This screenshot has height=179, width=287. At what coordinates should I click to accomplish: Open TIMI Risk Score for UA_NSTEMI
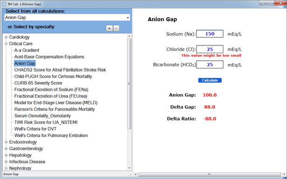click(x=46, y=122)
